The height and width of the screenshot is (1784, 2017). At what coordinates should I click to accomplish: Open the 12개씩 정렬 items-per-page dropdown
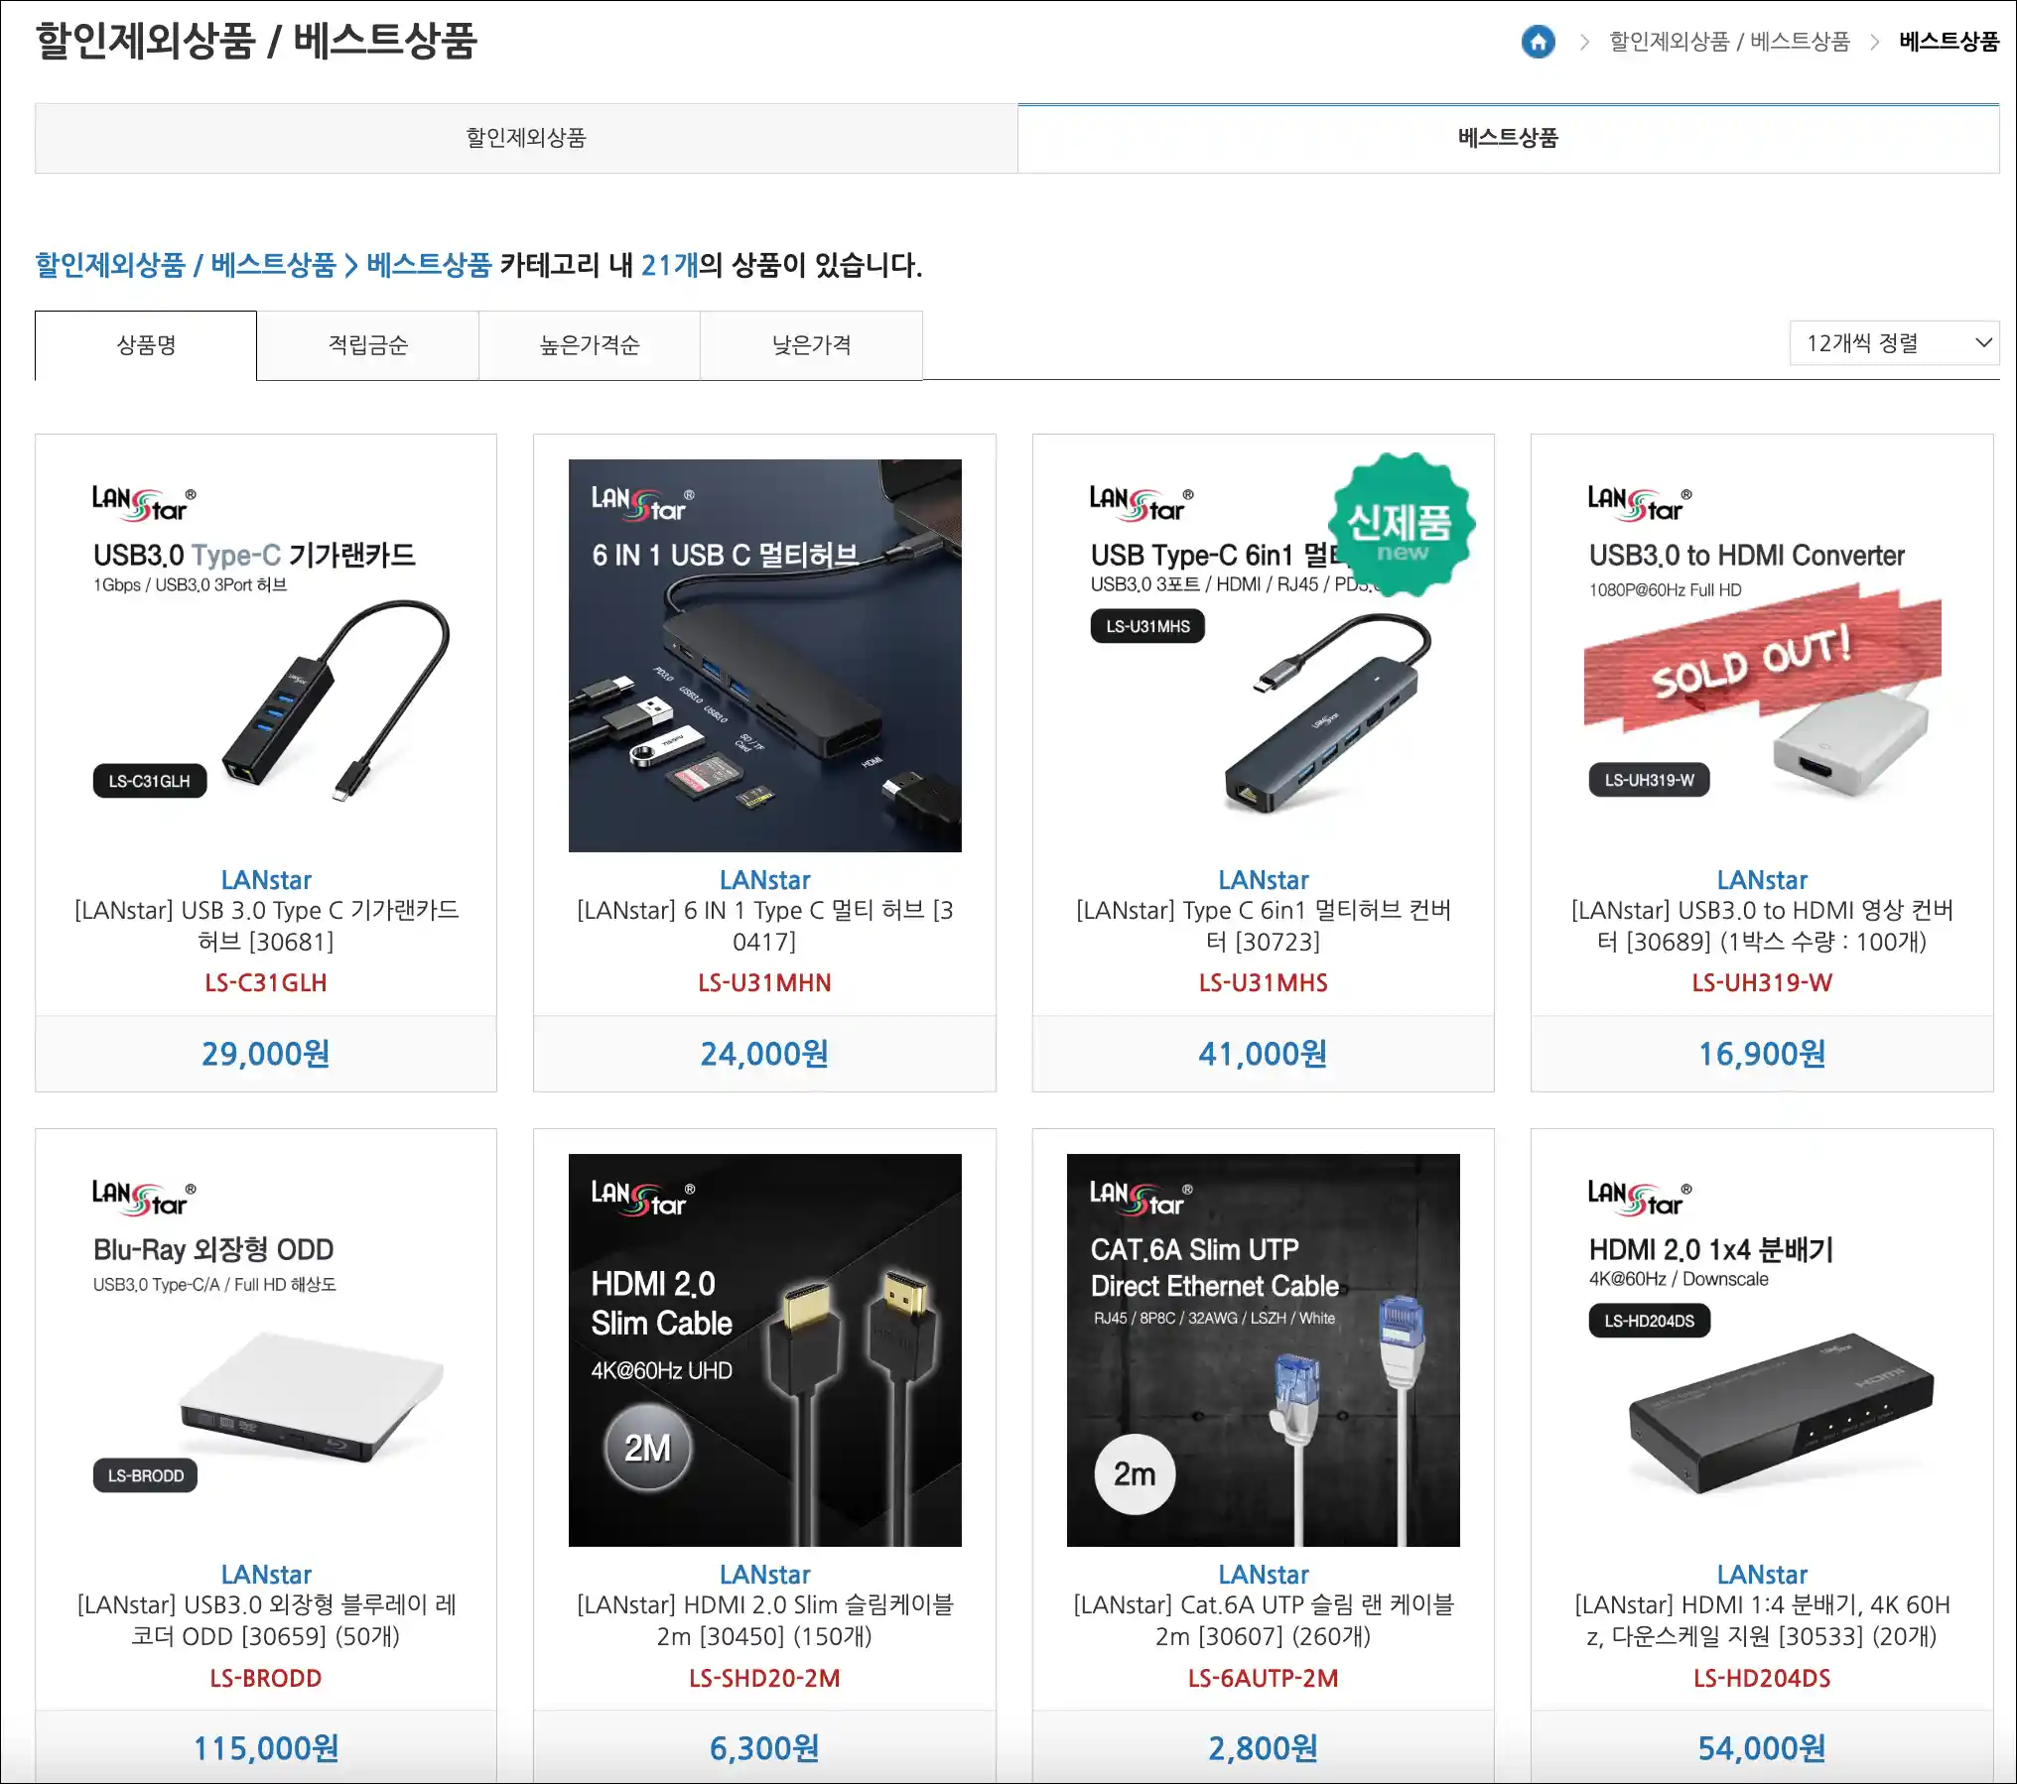(1894, 343)
